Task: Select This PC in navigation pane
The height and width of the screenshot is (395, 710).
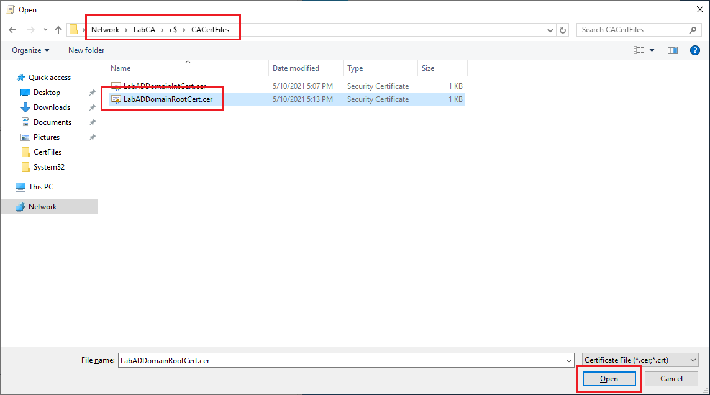Action: click(41, 187)
